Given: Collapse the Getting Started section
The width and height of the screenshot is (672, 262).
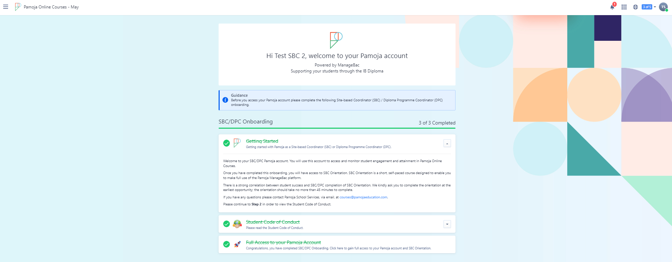Looking at the screenshot, I should (x=447, y=143).
